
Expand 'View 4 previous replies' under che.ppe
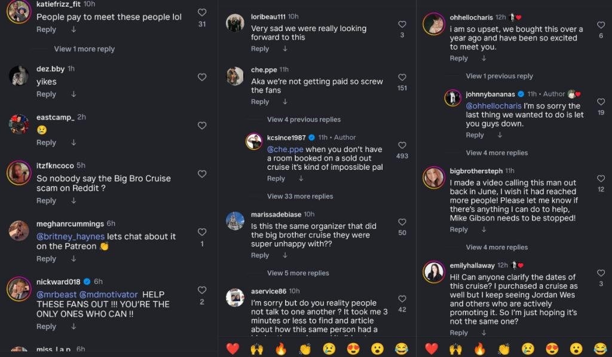[304, 120]
